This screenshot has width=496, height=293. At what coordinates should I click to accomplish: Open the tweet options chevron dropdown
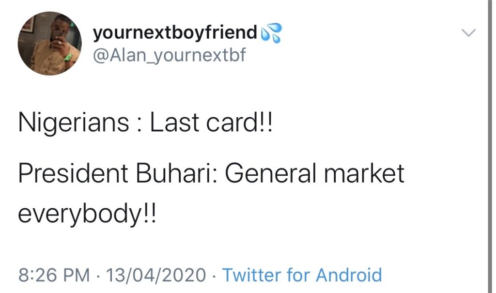click(468, 33)
